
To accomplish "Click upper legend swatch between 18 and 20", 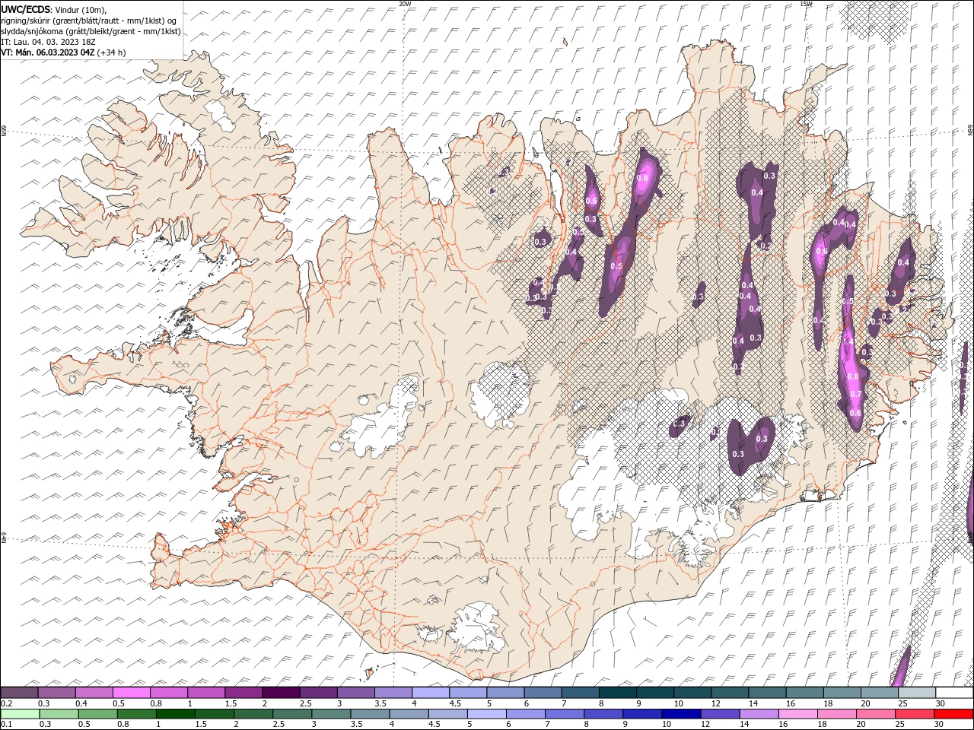I will tap(842, 693).
